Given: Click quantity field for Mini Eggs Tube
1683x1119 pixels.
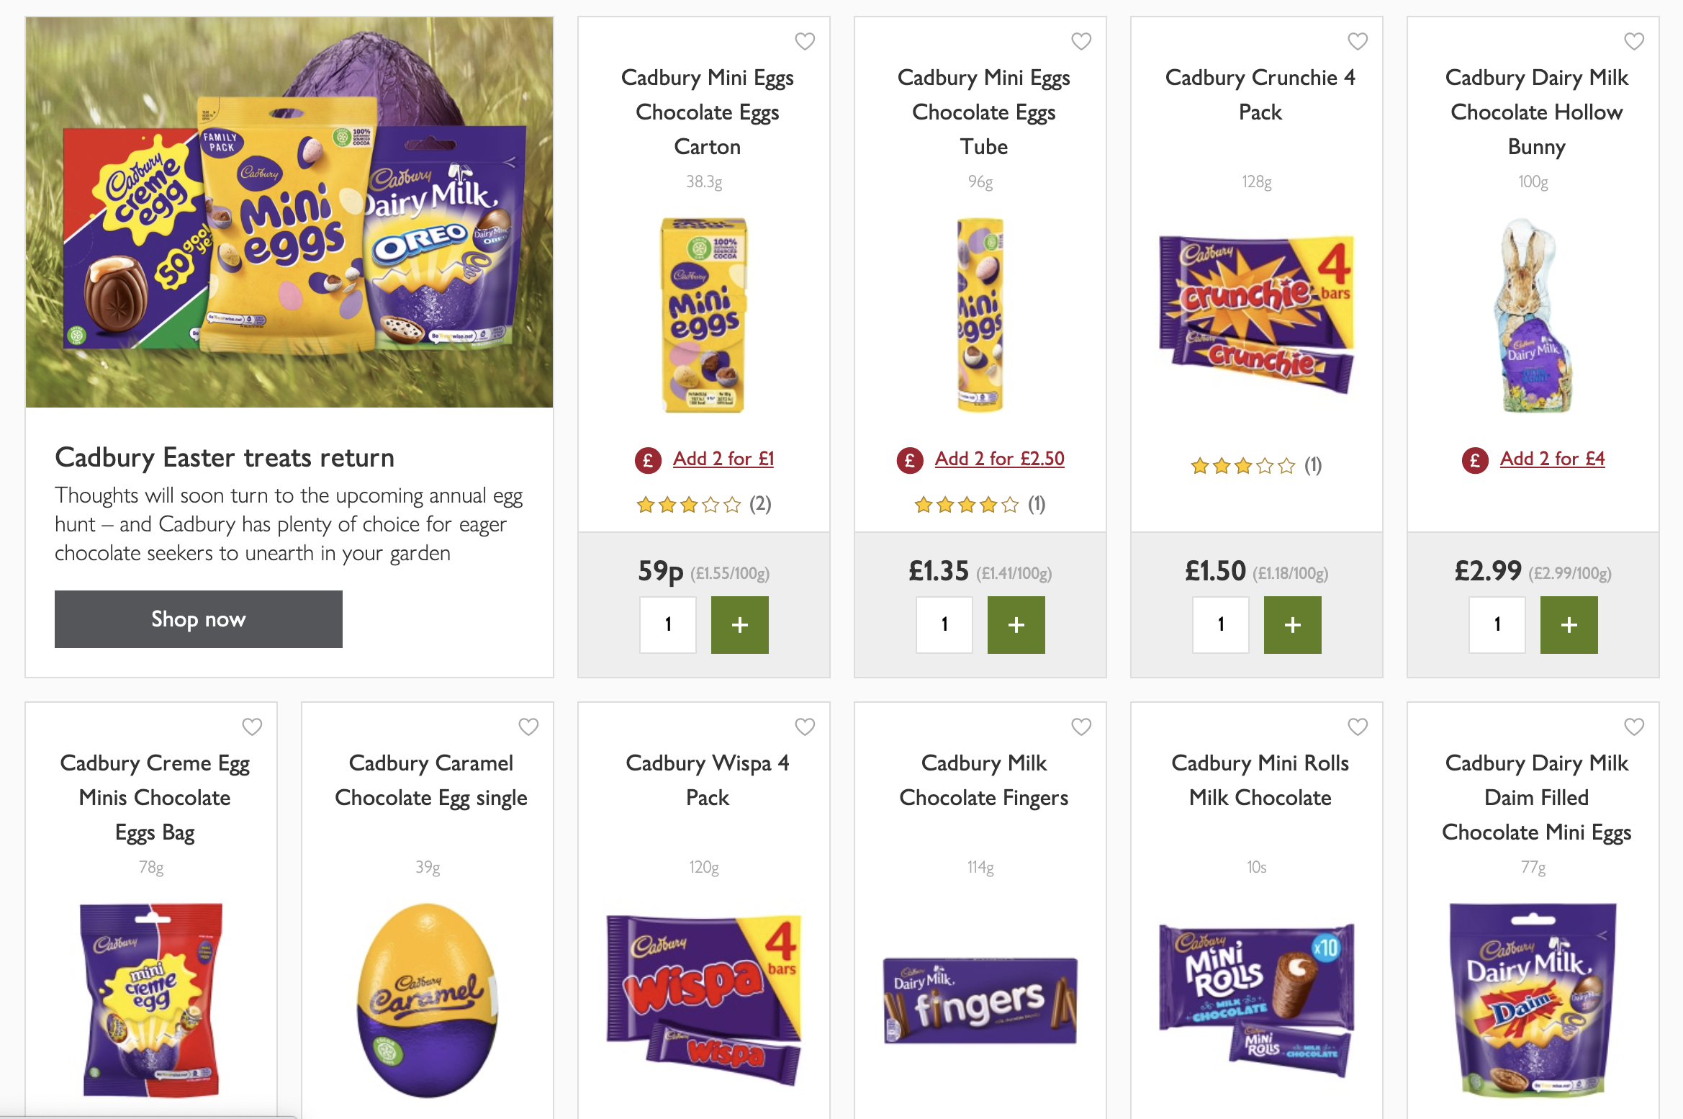Looking at the screenshot, I should [x=944, y=624].
